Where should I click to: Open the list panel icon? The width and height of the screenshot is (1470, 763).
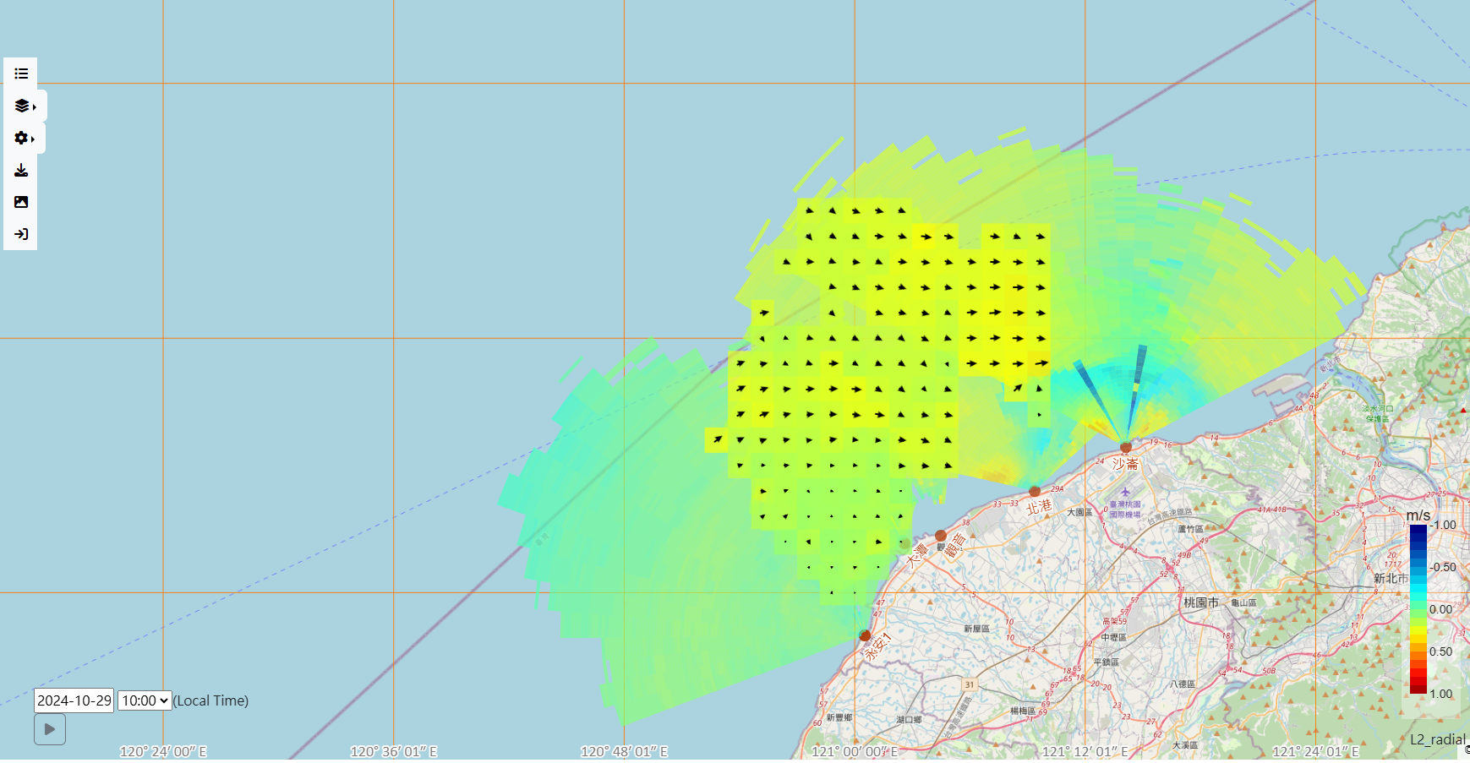tap(21, 74)
